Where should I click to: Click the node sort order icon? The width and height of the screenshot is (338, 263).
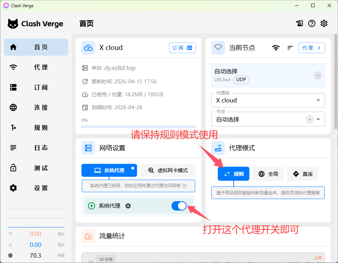point(290,48)
